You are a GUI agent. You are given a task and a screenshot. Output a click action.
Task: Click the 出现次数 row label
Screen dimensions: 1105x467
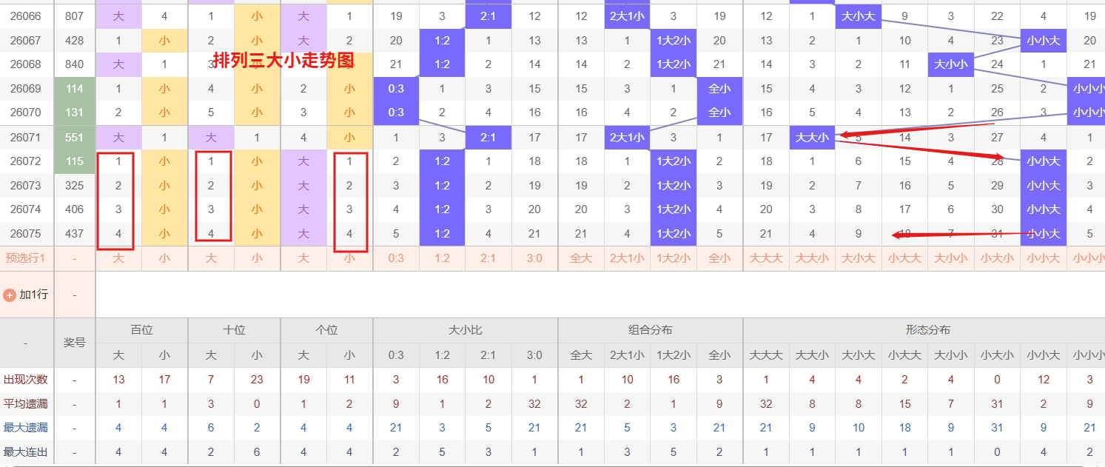[x=26, y=380]
